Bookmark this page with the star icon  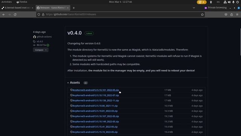click(x=202, y=14)
